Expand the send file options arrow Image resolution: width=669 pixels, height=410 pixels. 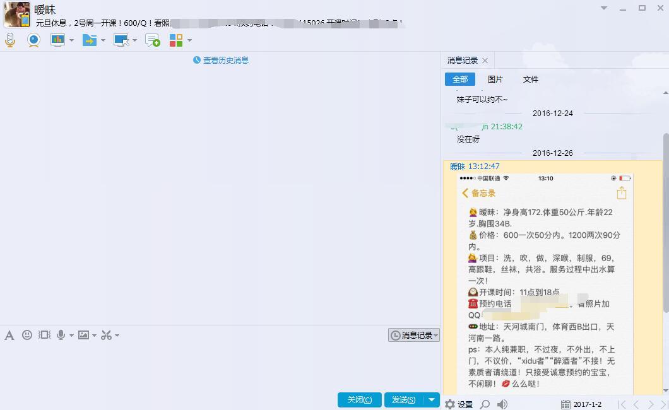[103, 40]
